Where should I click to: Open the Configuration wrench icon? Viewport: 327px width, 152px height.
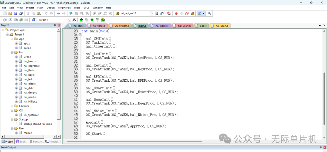coord(210,14)
